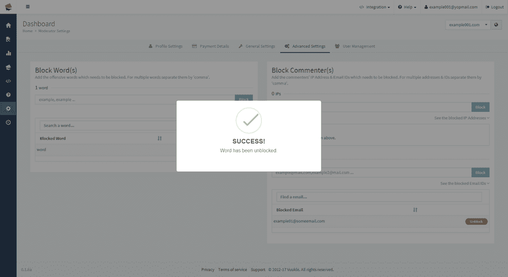Sort the Blocked Email column

click(x=415, y=210)
